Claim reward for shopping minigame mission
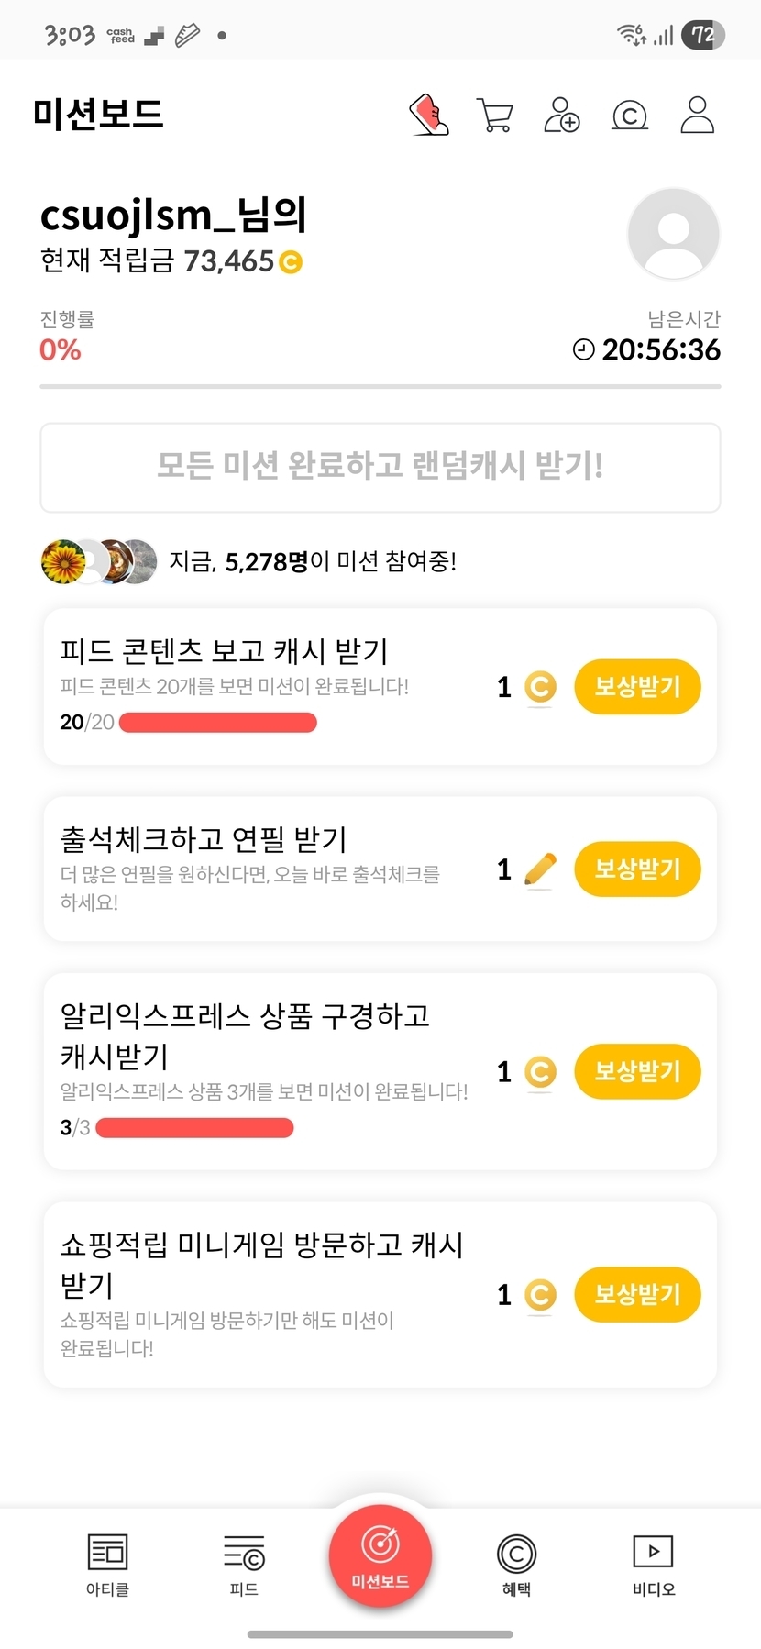 click(637, 1294)
